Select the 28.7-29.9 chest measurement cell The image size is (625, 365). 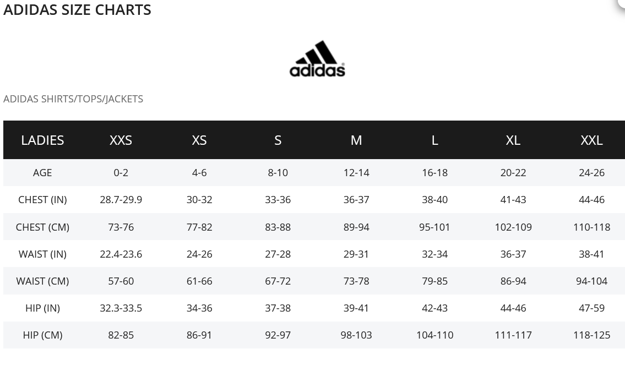(x=121, y=200)
